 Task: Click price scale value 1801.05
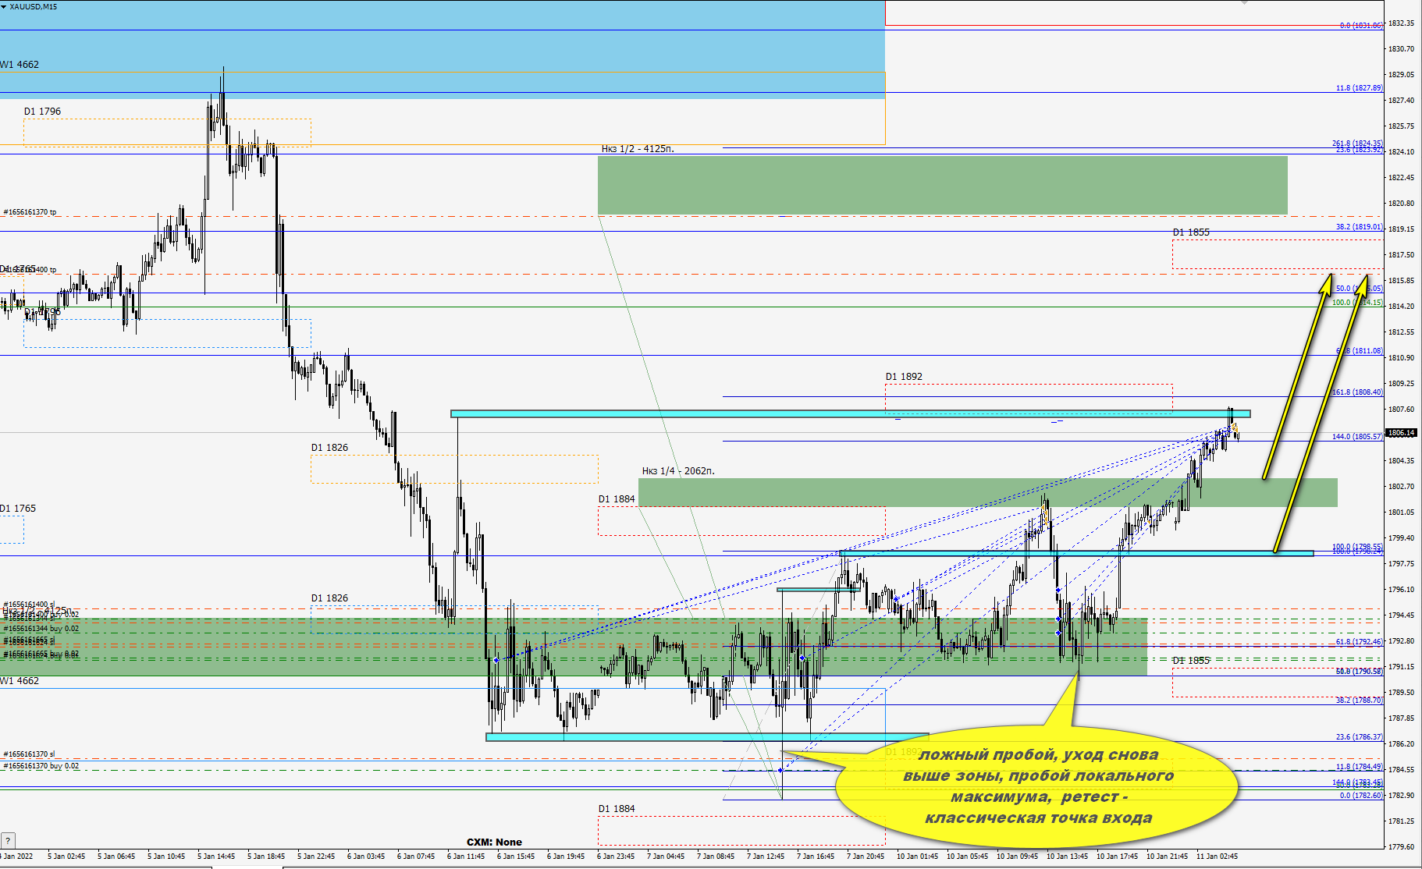click(1401, 513)
